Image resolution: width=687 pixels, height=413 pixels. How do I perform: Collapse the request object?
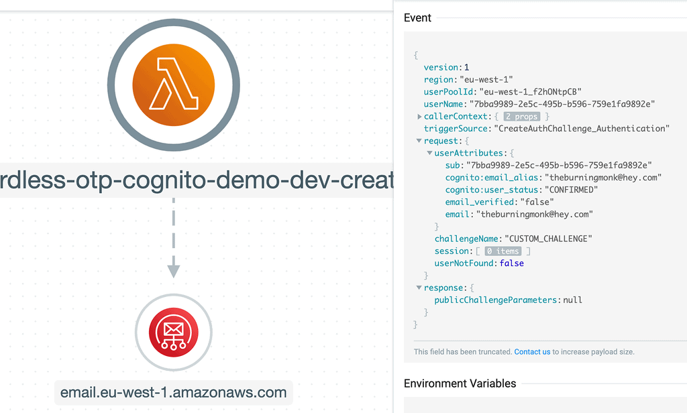pyautogui.click(x=419, y=141)
